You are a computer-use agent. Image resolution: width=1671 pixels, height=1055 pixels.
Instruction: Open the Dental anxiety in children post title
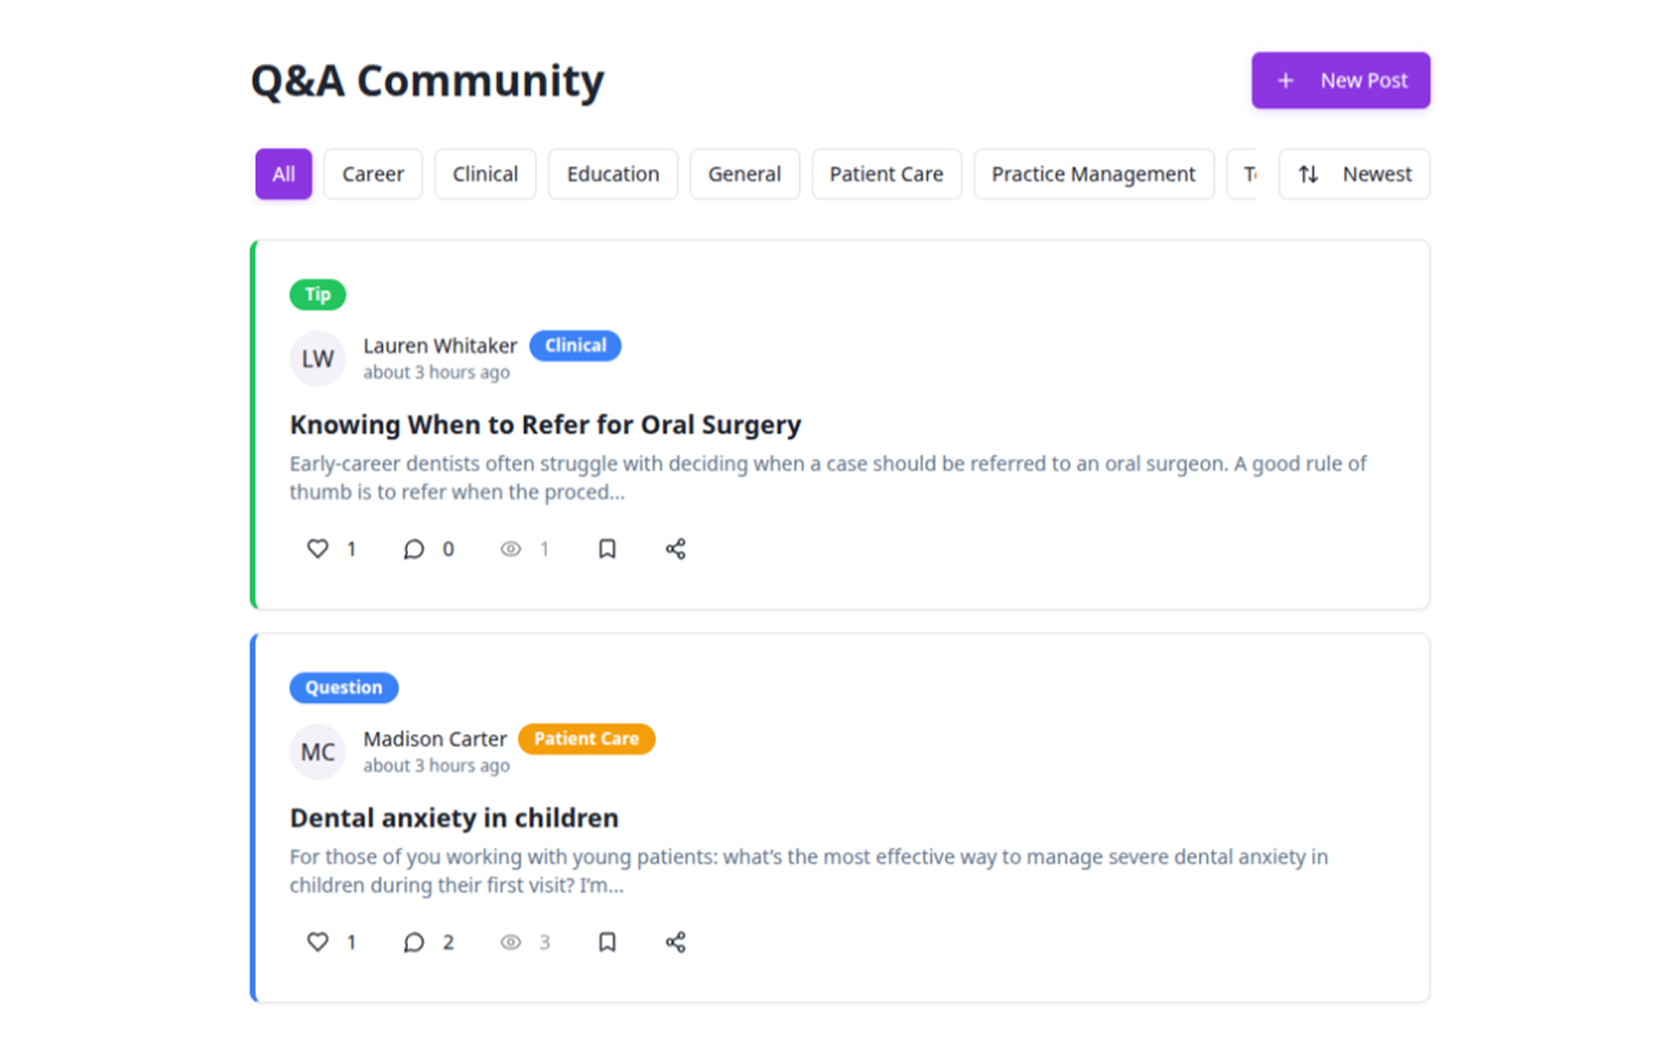(454, 818)
